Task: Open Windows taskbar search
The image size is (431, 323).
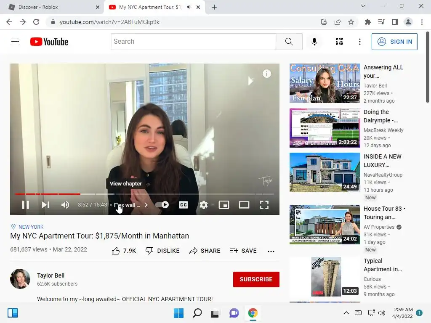Action: tap(197, 313)
